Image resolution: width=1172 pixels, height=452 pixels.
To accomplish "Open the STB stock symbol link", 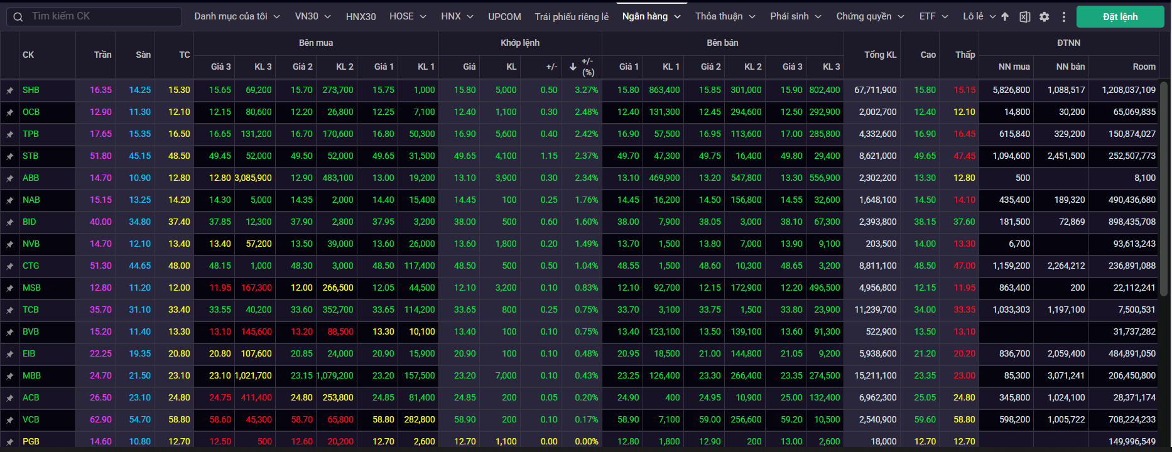I will pyautogui.click(x=30, y=156).
